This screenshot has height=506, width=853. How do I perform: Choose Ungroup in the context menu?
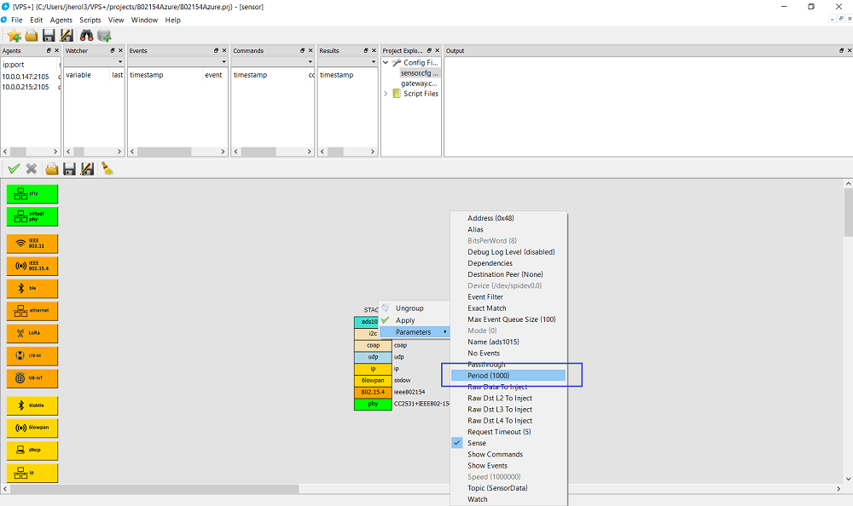409,308
